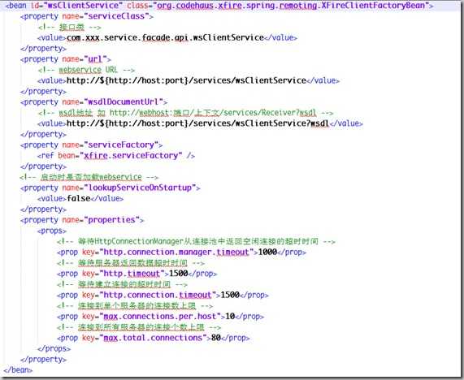Select the property name "wsdlDocumentUrl"

point(124,102)
